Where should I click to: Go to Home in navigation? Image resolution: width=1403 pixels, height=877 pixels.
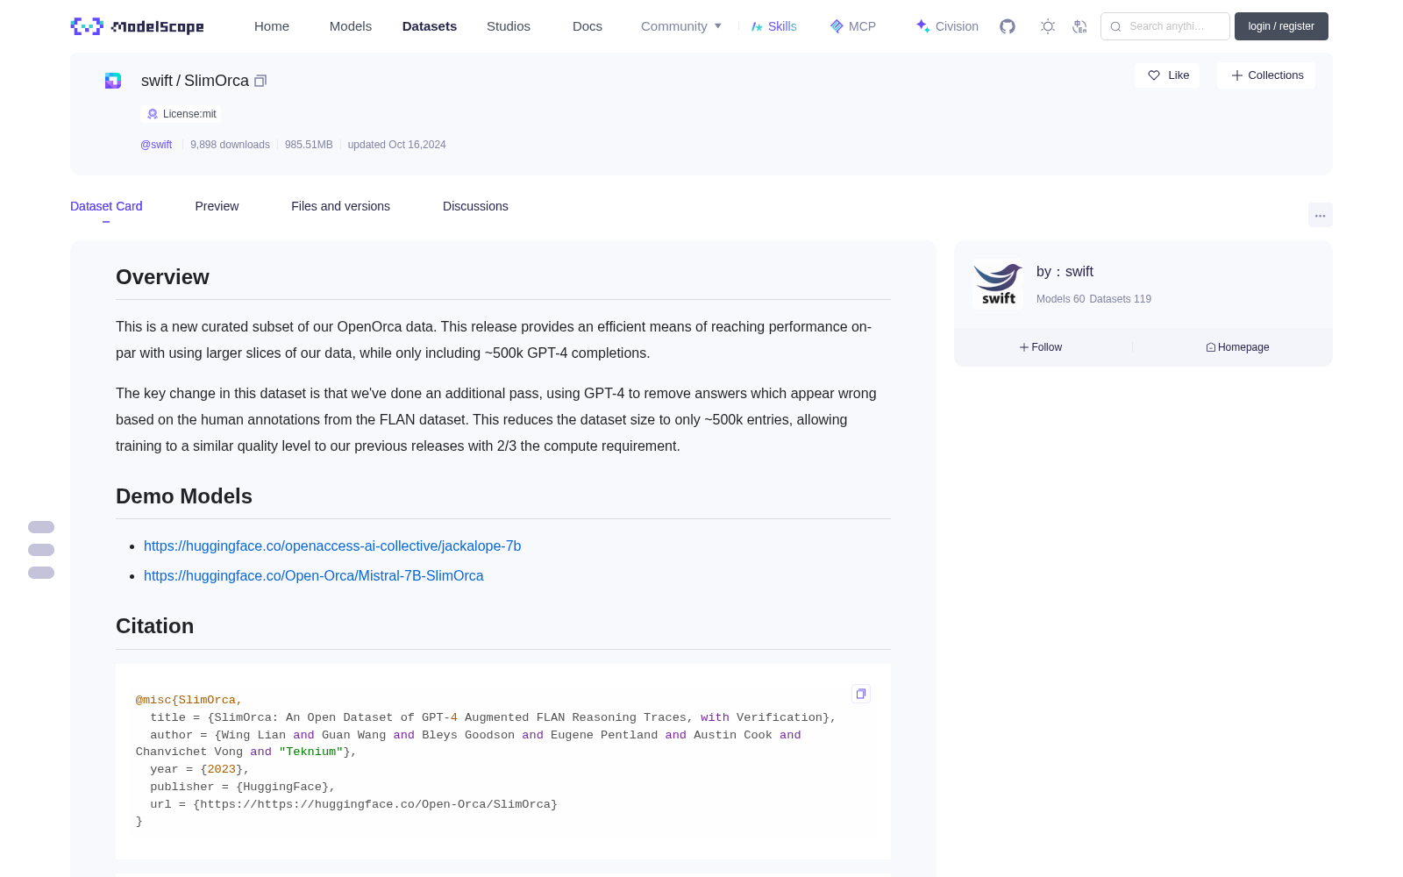point(272,26)
